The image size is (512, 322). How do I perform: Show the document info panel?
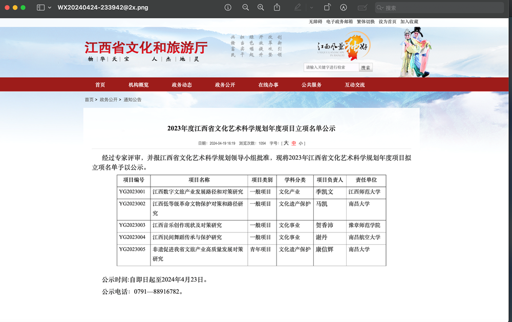click(x=228, y=7)
